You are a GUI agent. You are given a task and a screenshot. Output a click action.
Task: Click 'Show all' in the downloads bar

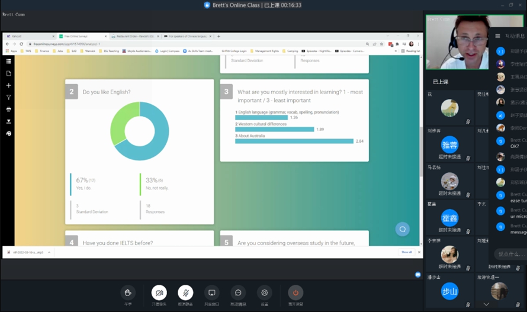[407, 252]
